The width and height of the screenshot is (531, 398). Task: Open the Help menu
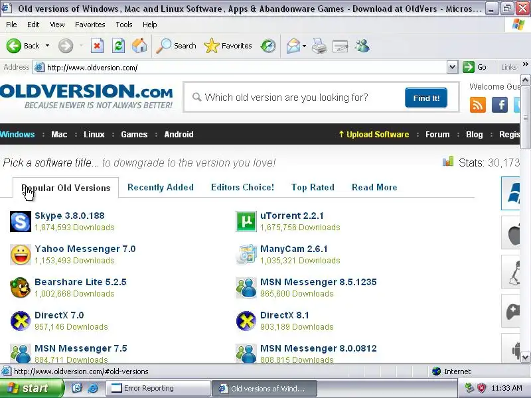coord(150,25)
